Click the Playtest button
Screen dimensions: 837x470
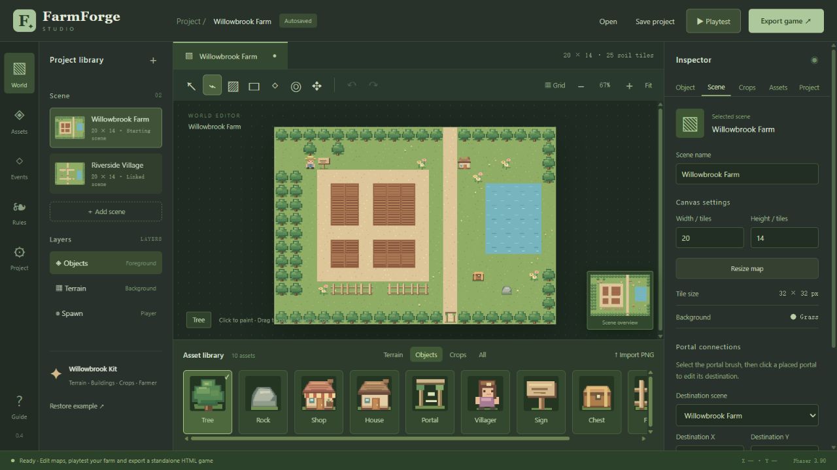tap(713, 21)
